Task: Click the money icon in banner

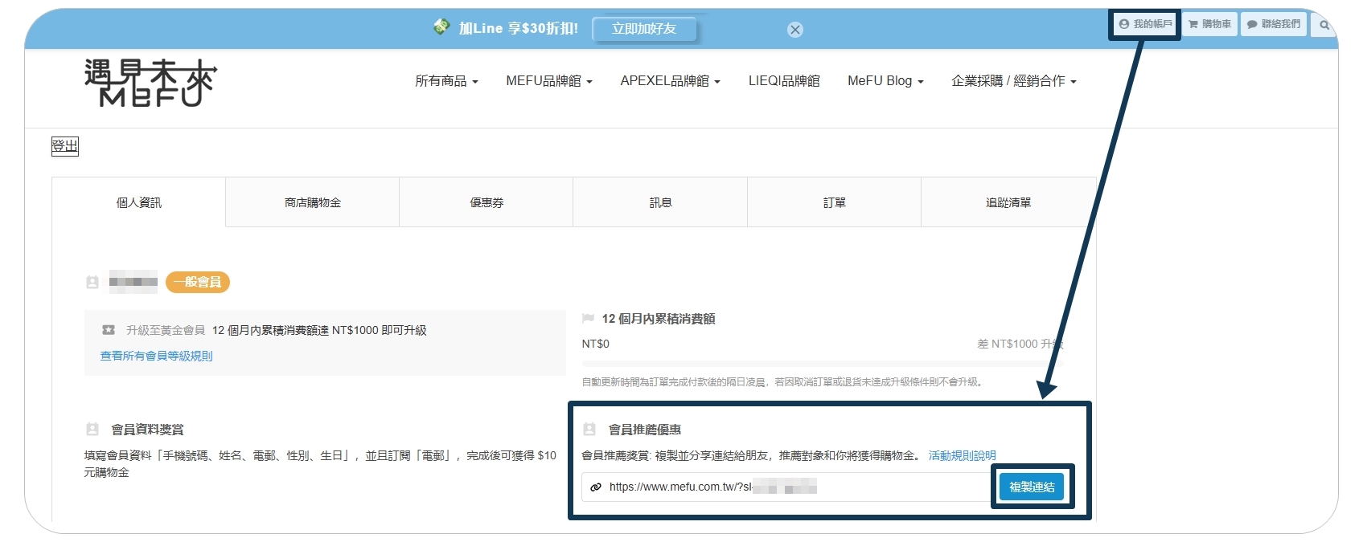Action: 441,27
